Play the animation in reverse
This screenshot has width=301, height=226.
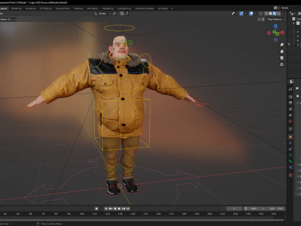pos(115,208)
